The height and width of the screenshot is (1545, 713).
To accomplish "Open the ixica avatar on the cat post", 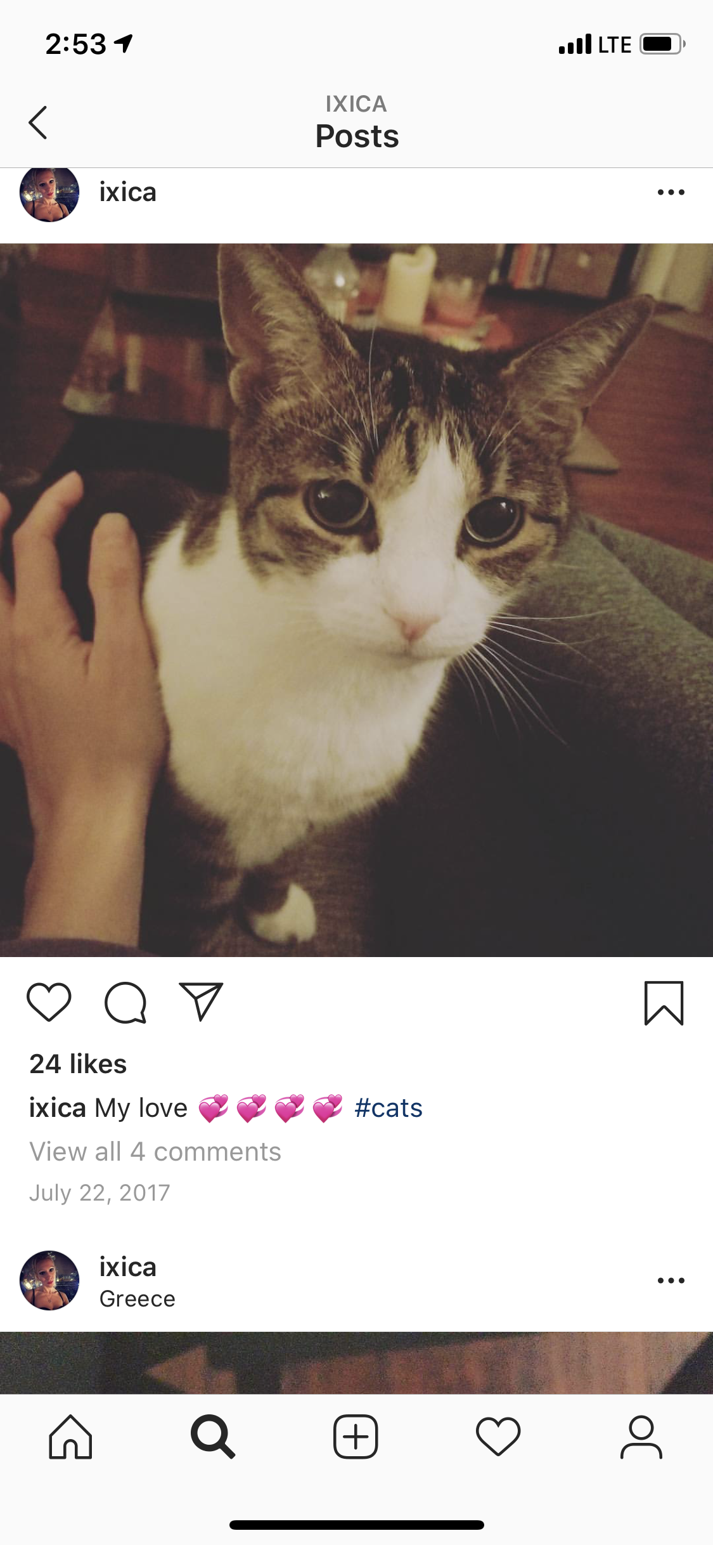I will click(x=49, y=192).
